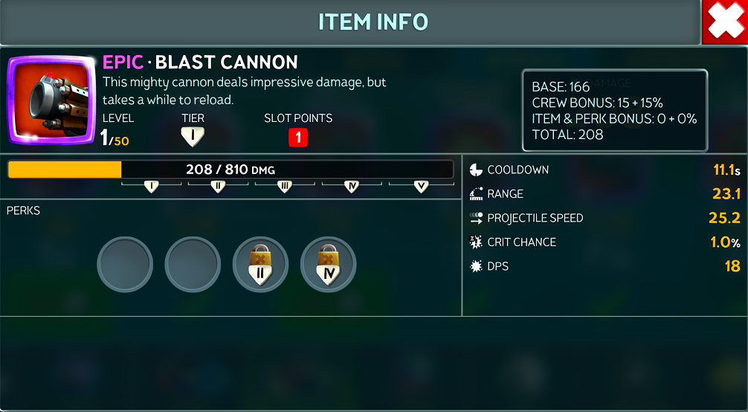Click the Cooldown stat icon

click(x=476, y=170)
